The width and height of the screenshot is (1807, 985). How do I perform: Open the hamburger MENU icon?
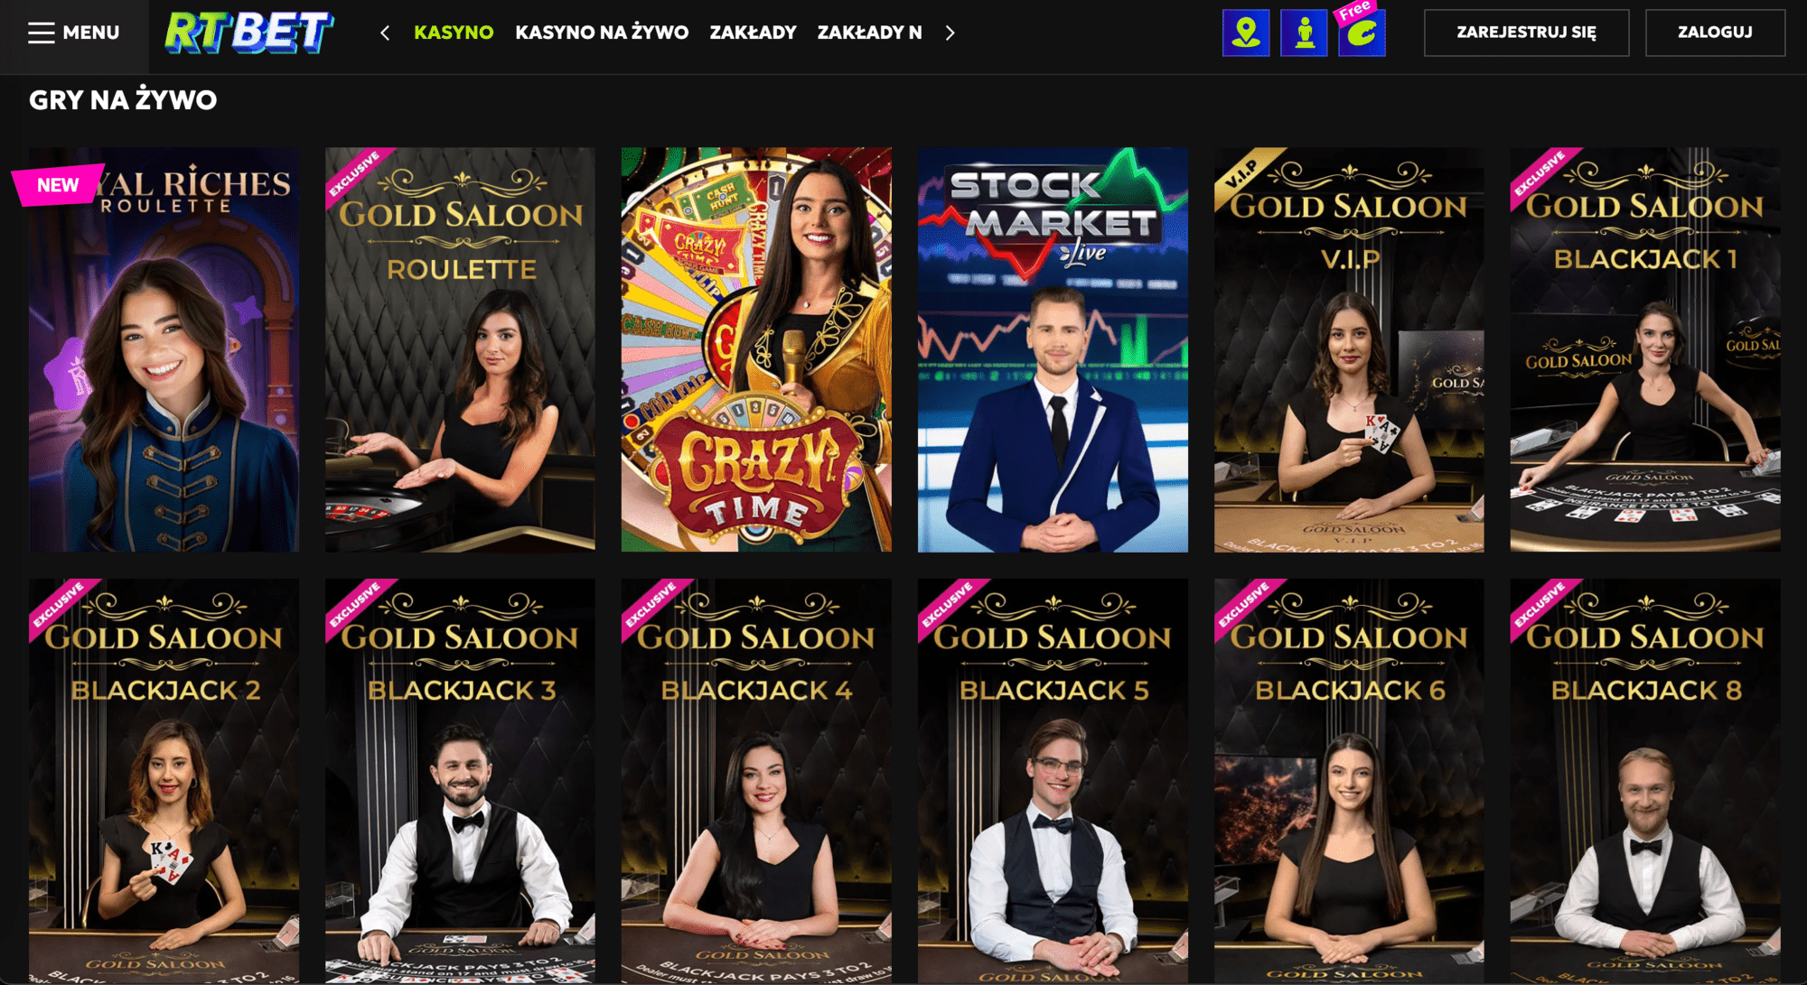tap(42, 33)
